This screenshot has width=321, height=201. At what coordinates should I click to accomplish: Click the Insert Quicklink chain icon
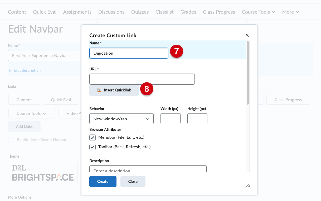[x=99, y=90]
